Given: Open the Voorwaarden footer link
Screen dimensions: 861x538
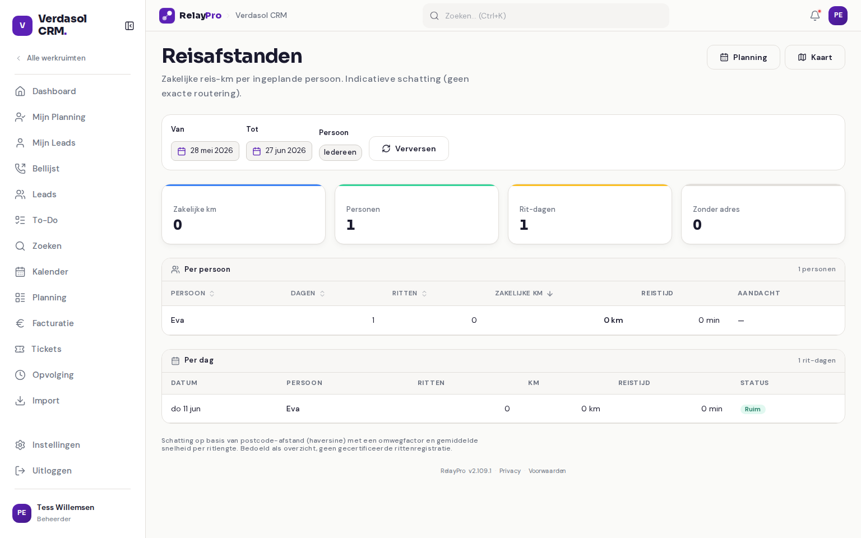Looking at the screenshot, I should (547, 471).
